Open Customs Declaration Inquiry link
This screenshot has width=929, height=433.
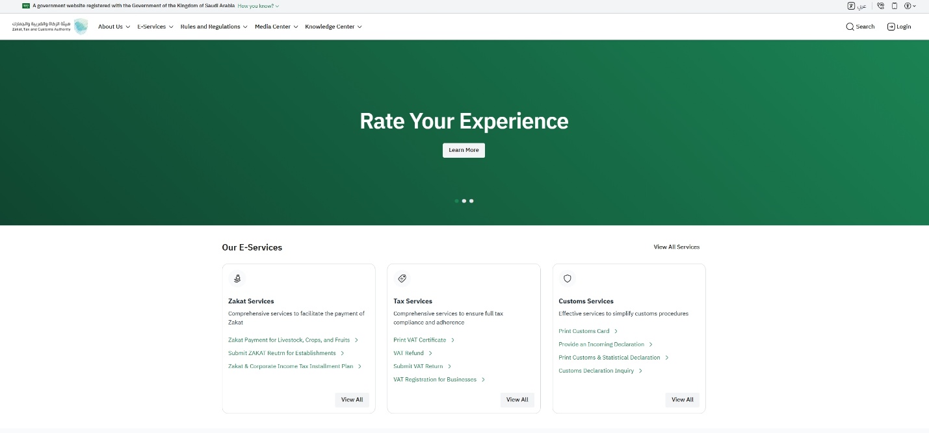tap(601, 371)
